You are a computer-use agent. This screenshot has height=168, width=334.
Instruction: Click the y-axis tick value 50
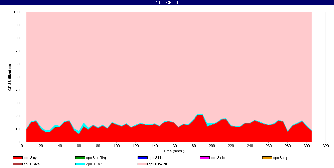pyautogui.click(x=18, y=77)
